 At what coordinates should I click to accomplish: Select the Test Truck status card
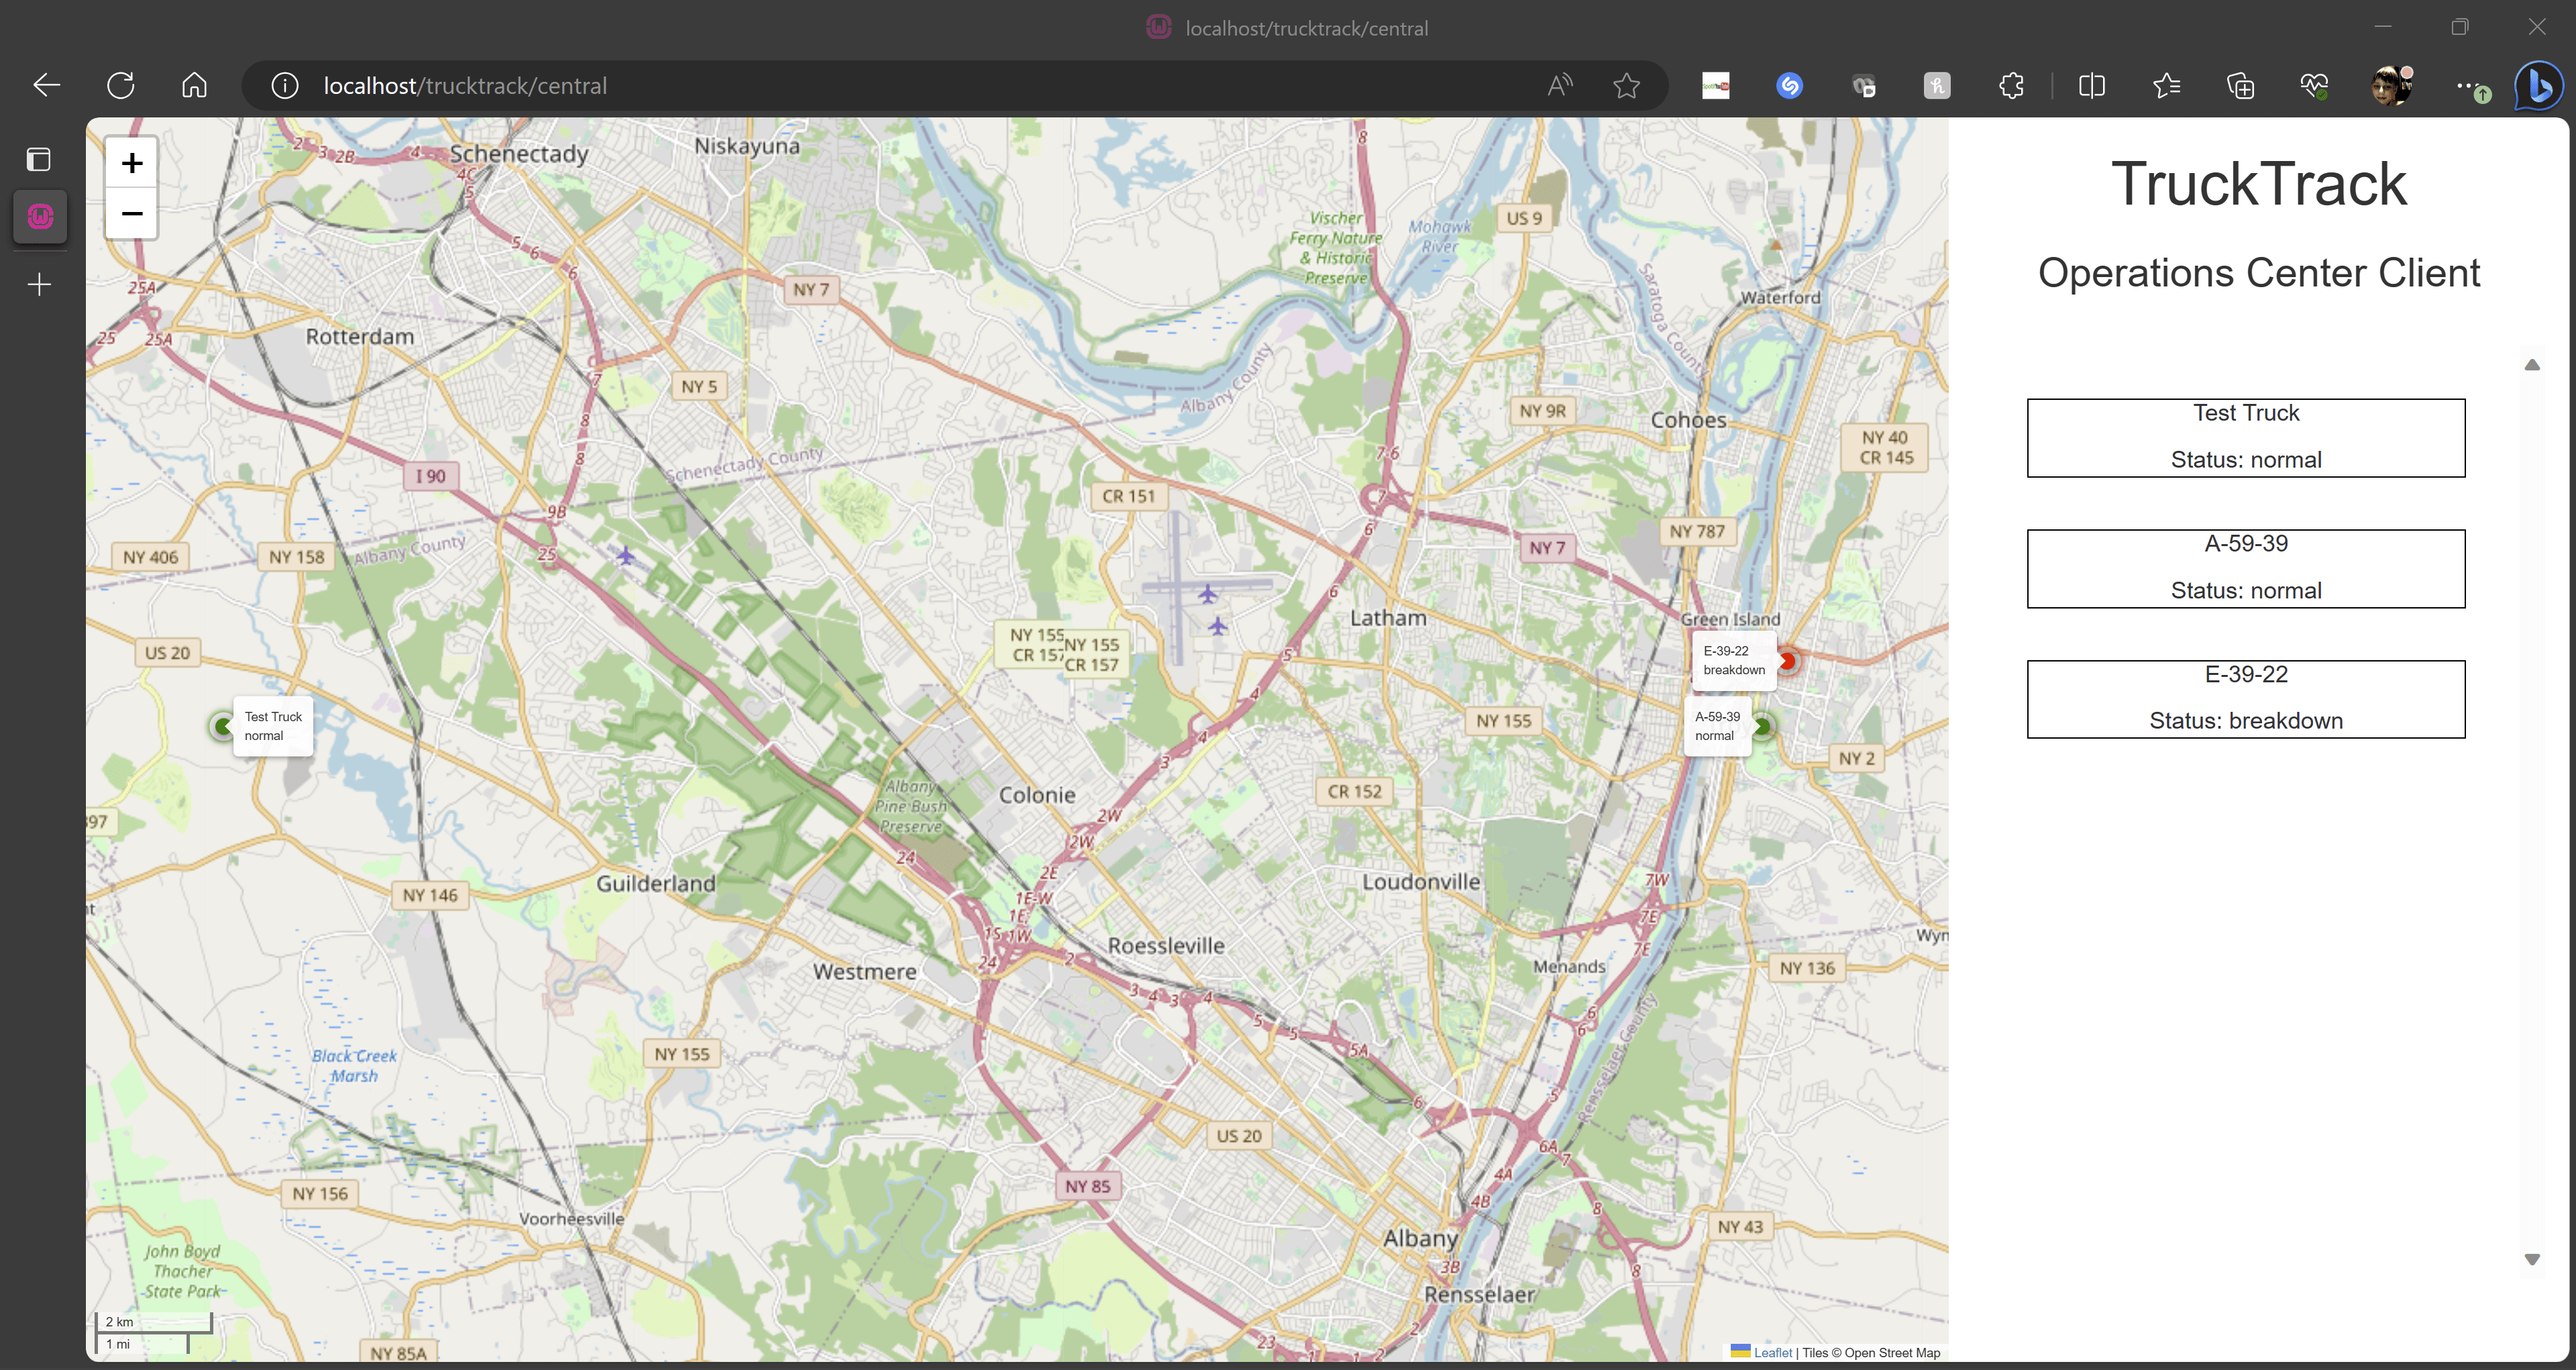point(2245,438)
